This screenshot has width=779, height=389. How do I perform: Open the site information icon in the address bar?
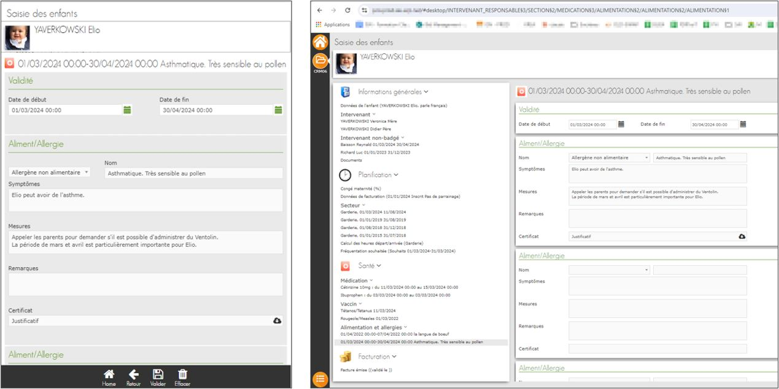coord(364,10)
